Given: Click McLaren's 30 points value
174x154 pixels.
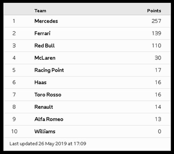Looking at the screenshot, I should click(x=158, y=58).
